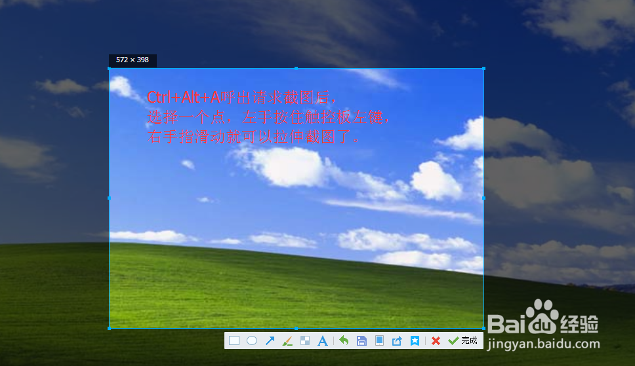This screenshot has width=635, height=366.
Task: Send screenshot to phone icon
Action: [379, 340]
